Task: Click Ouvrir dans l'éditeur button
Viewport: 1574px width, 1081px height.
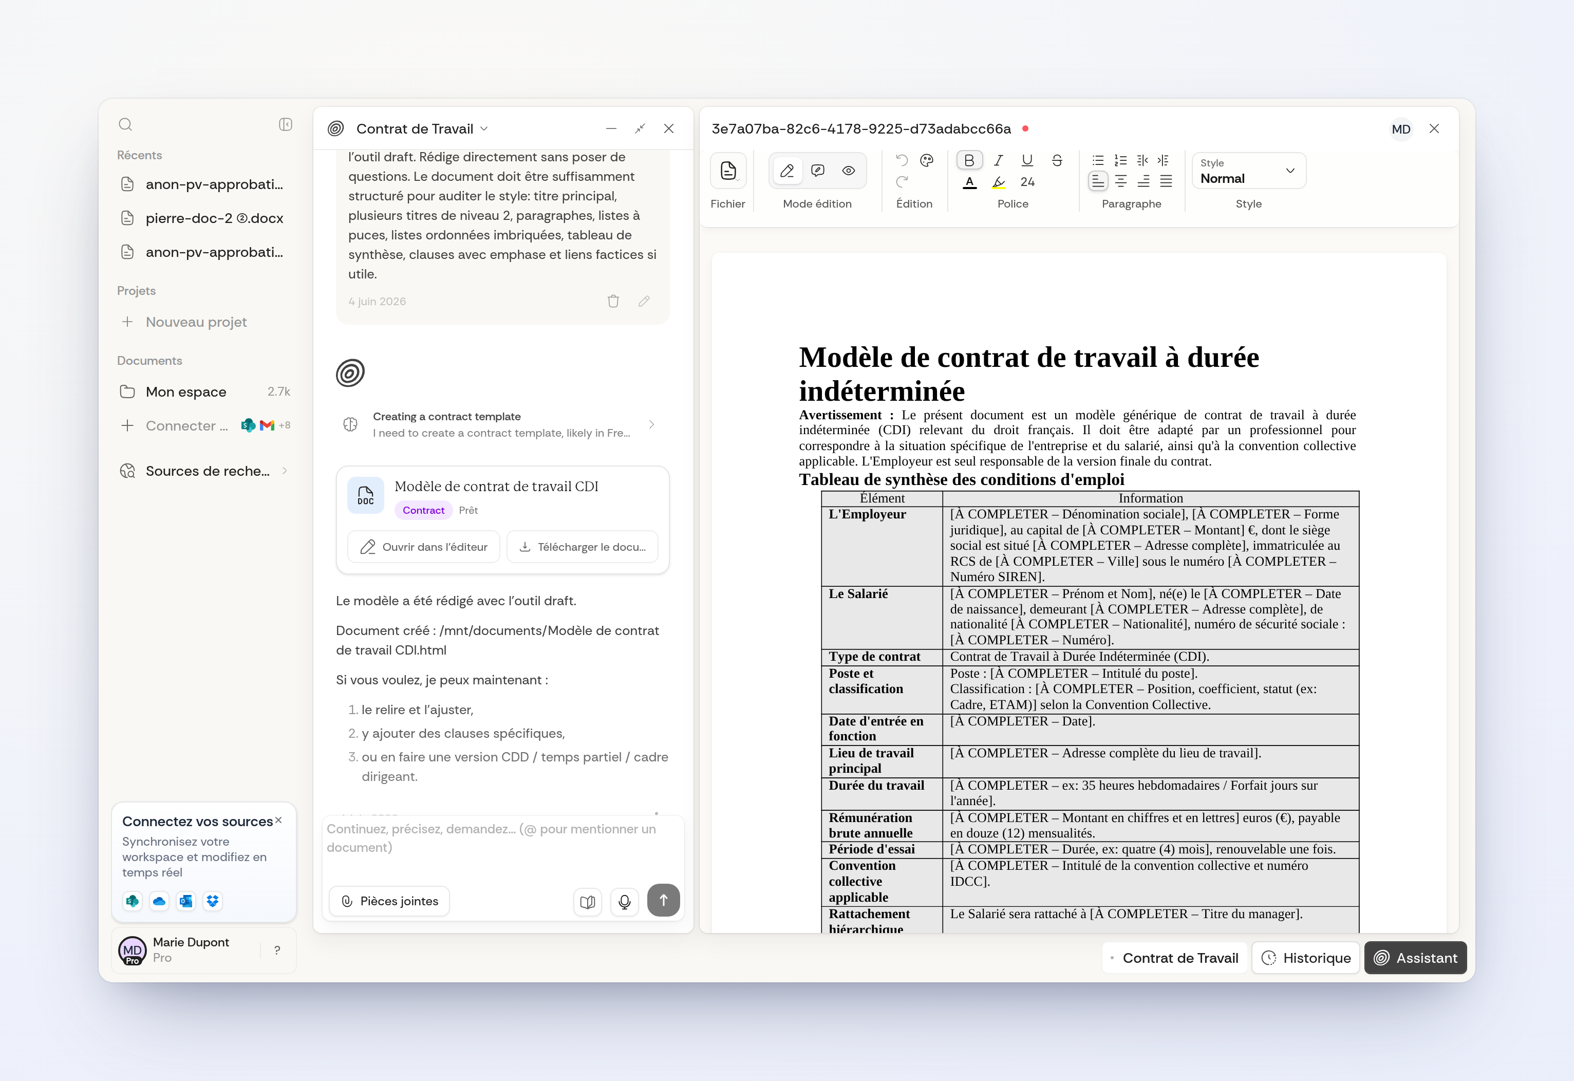Action: [424, 547]
